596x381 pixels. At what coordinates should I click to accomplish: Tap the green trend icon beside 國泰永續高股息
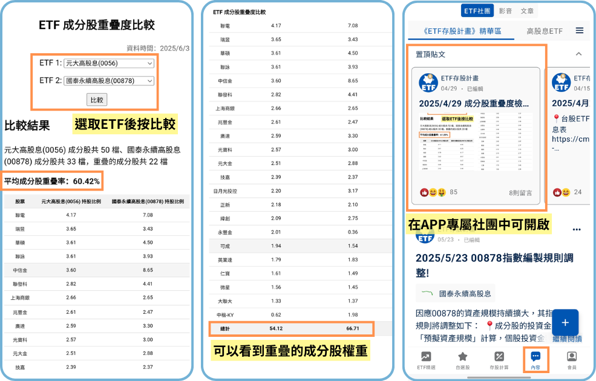427,293
